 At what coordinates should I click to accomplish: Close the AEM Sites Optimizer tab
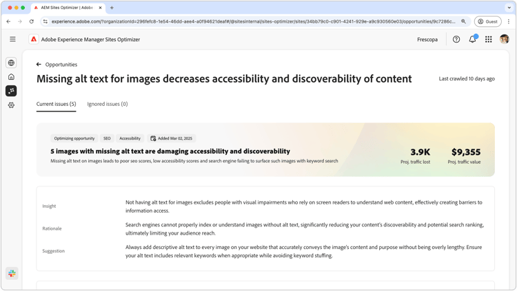coord(100,8)
